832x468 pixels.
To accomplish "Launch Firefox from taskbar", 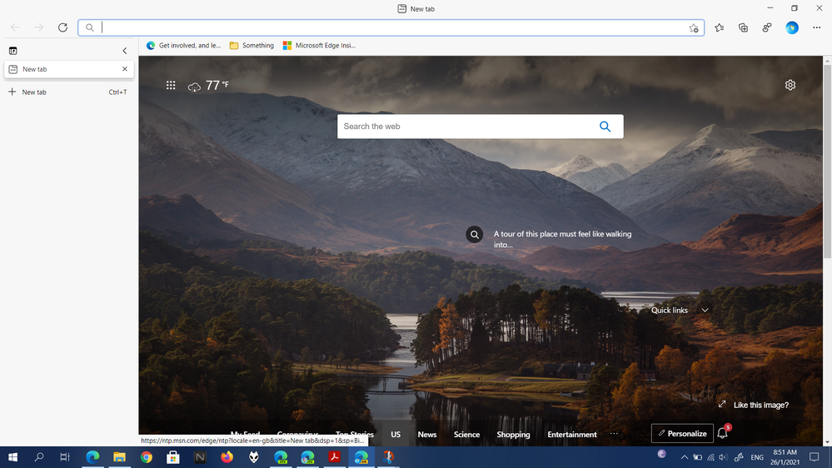I will pos(227,457).
